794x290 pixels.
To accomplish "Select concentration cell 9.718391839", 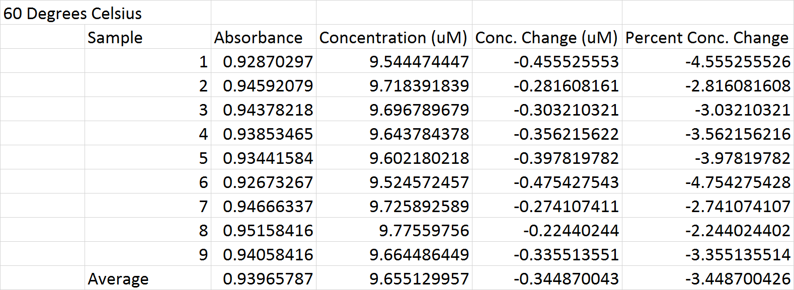I will (x=419, y=86).
